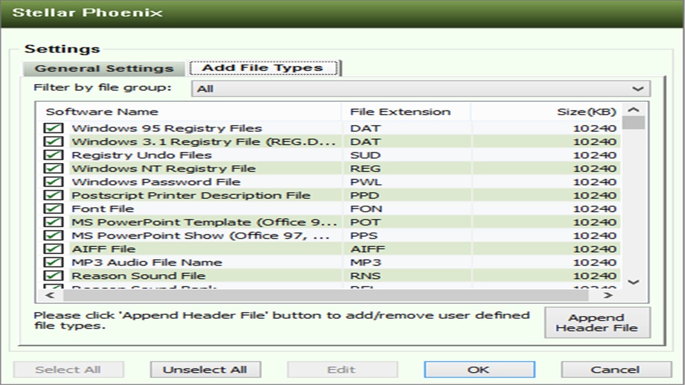This screenshot has height=385, width=685.
Task: Uncheck the Font File type
Action: (53, 209)
